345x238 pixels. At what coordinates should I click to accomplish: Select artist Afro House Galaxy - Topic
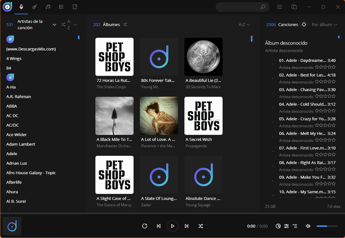point(31,173)
